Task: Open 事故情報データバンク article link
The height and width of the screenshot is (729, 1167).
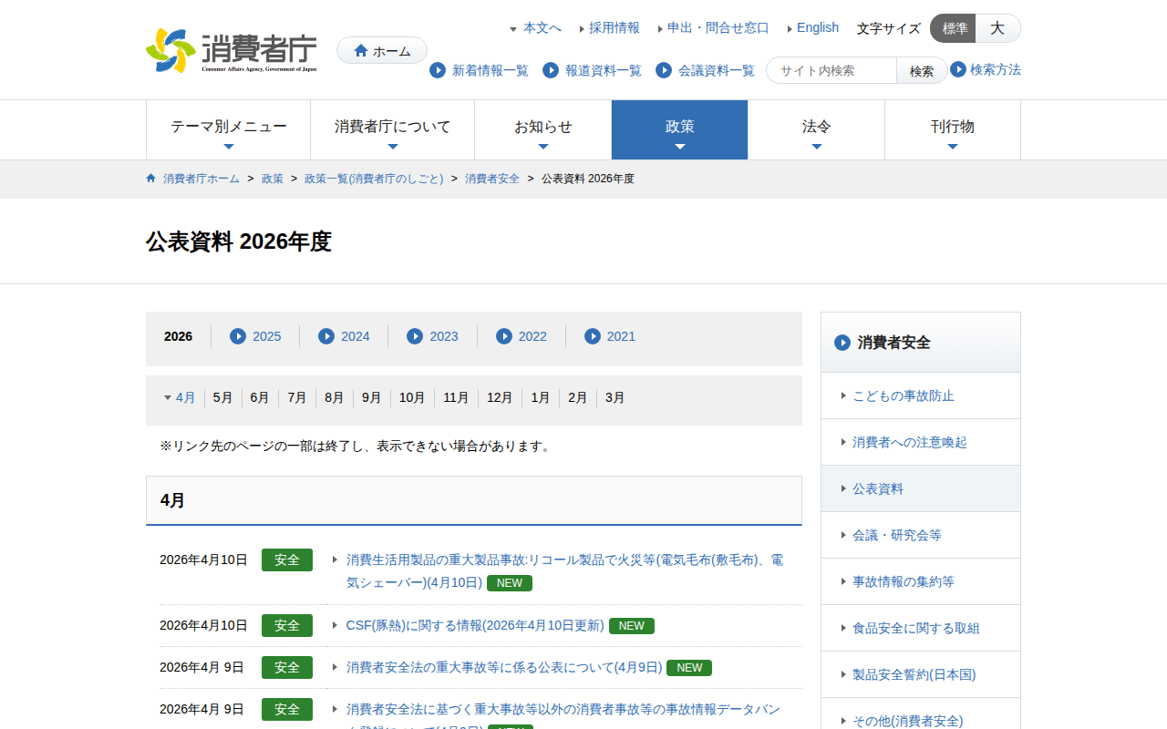Action: coord(563,715)
